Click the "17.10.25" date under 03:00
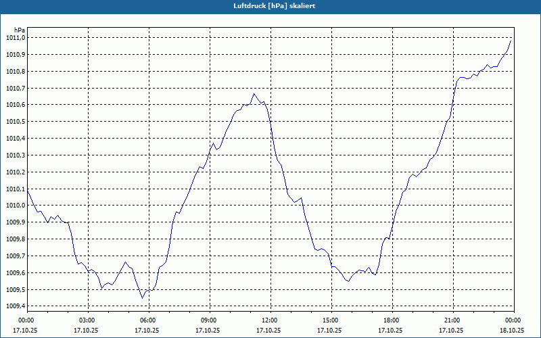541x338 pixels. tap(87, 330)
